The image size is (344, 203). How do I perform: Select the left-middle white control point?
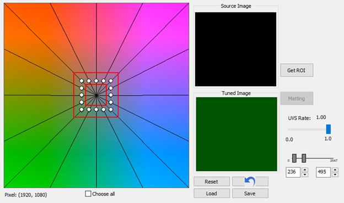[x=82, y=95]
